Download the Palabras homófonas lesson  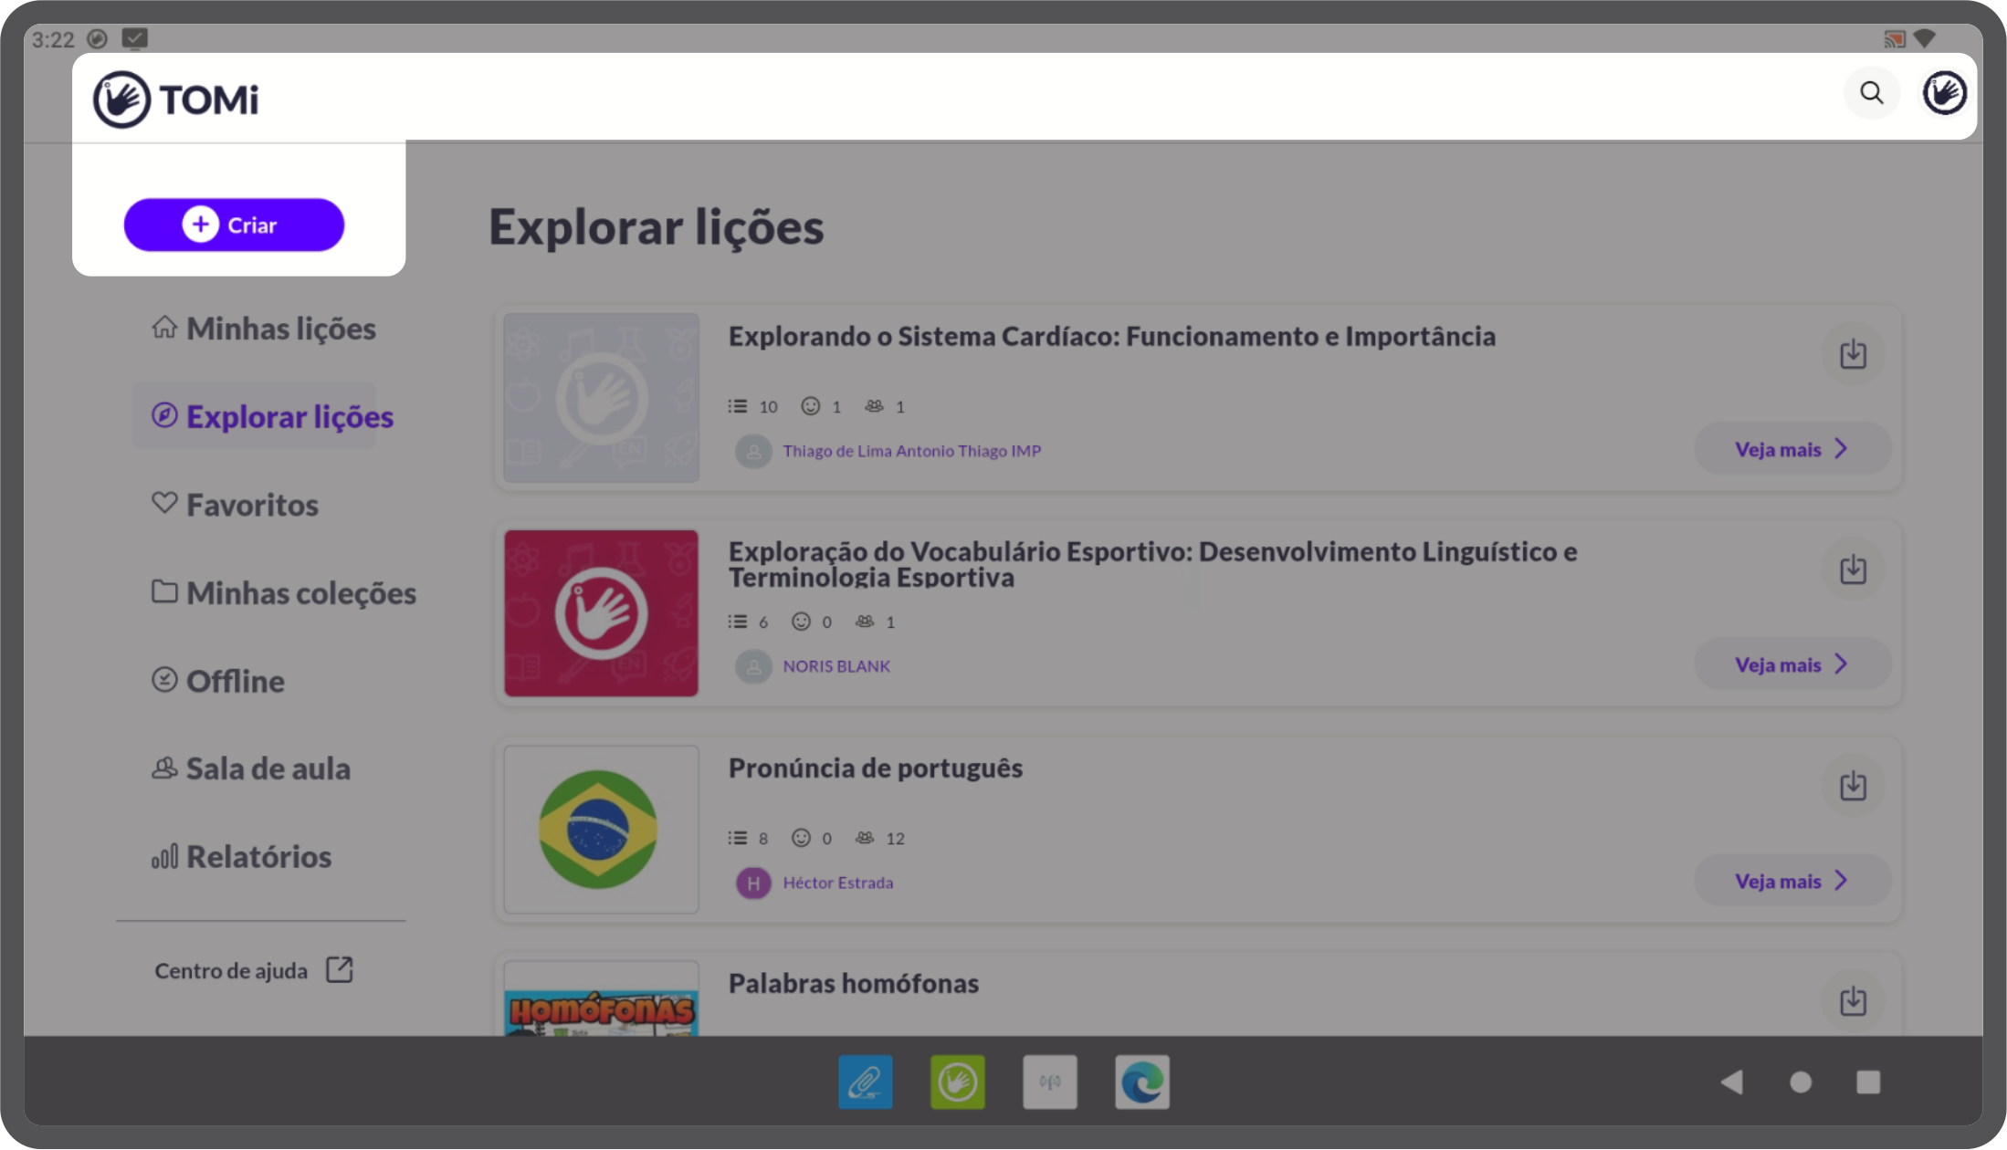coord(1853,1001)
